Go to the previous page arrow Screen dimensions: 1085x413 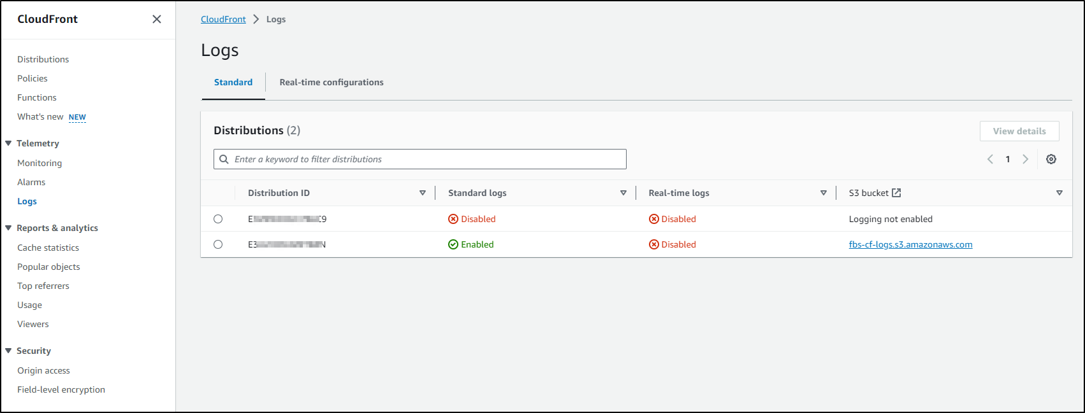coord(990,159)
